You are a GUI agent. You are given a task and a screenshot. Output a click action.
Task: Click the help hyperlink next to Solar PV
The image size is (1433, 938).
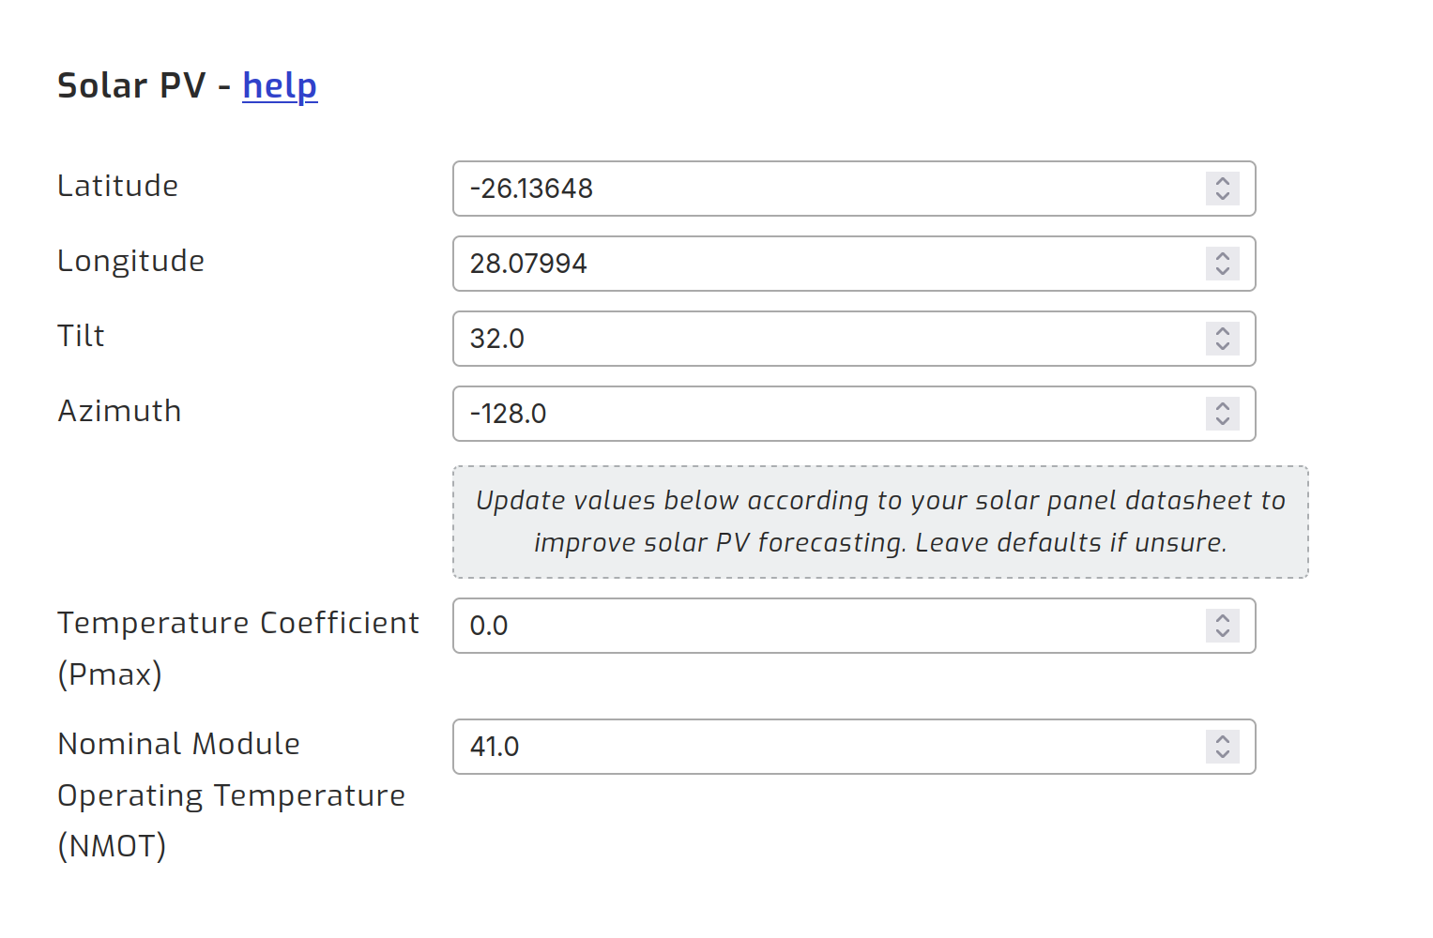pyautogui.click(x=279, y=85)
